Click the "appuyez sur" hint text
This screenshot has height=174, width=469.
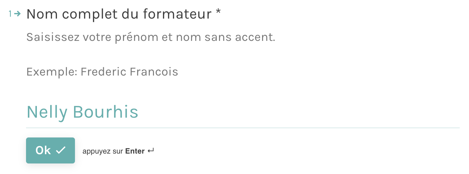[x=103, y=151]
